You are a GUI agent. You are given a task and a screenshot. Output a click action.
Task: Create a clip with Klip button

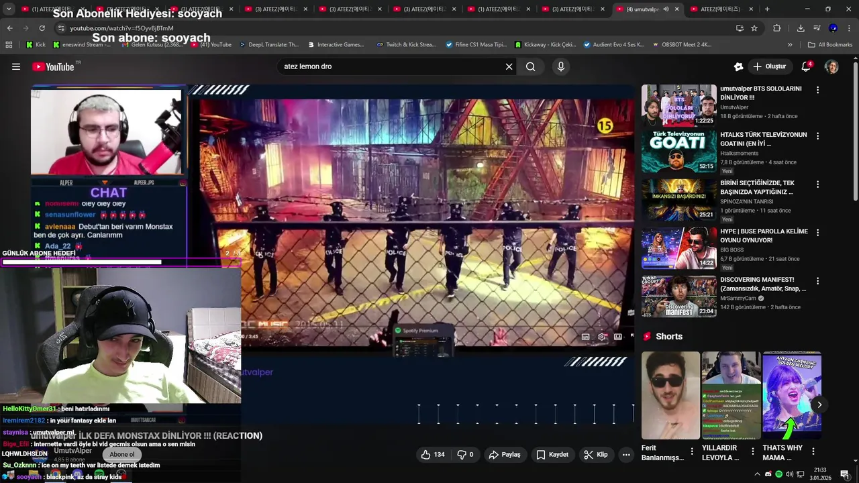(596, 454)
